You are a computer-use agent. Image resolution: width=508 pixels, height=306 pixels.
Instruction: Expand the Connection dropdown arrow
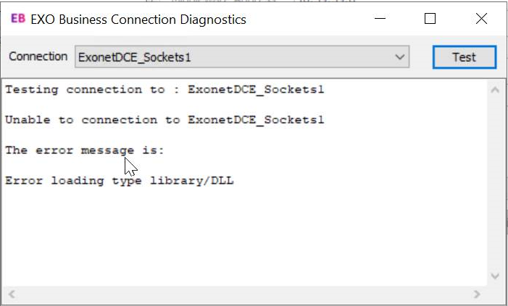point(399,56)
